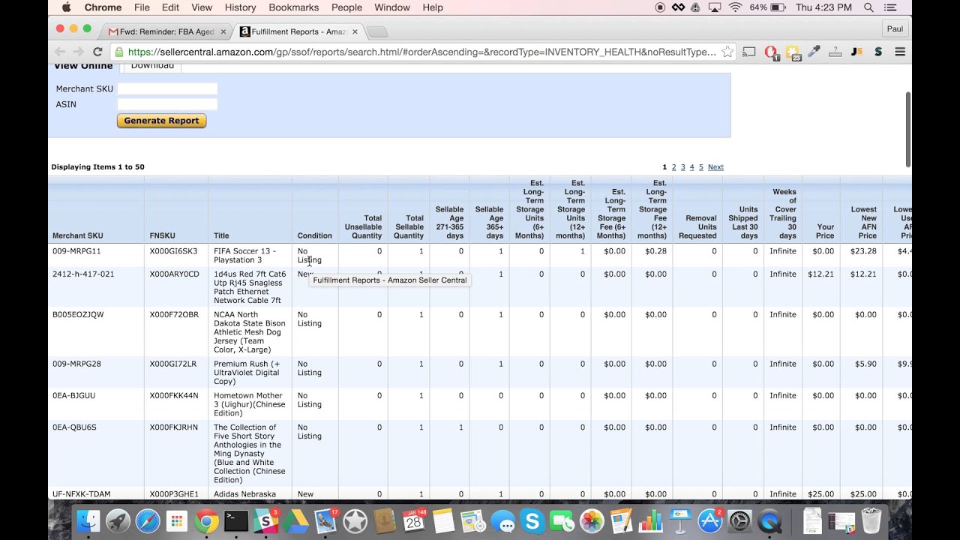
Task: Open Safari from the dock
Action: tap(148, 520)
